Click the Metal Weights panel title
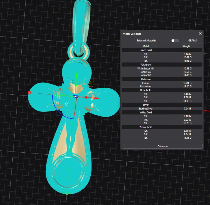This screenshot has height=205, width=210. click(132, 34)
